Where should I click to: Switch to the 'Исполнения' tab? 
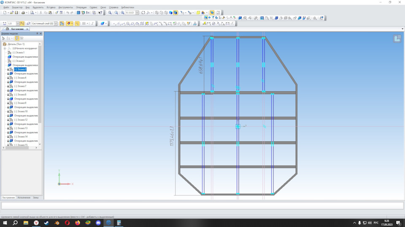click(x=24, y=198)
